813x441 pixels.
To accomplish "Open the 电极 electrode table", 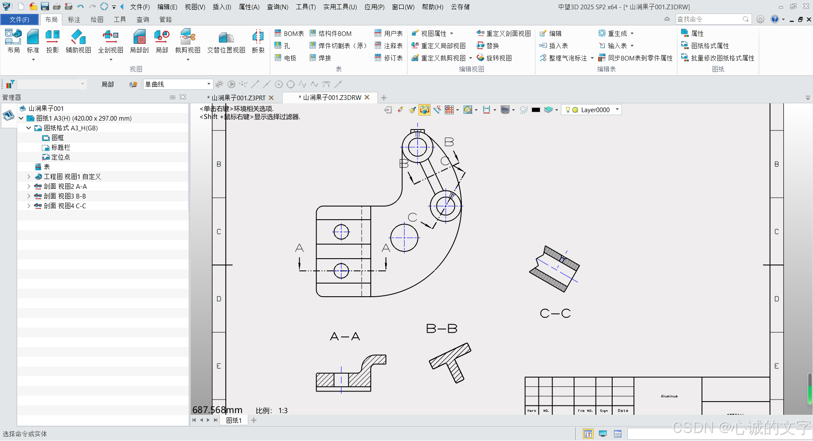I will 286,58.
